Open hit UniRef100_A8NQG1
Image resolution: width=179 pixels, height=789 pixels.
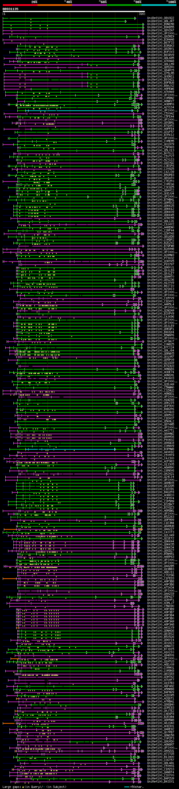click(161, 394)
